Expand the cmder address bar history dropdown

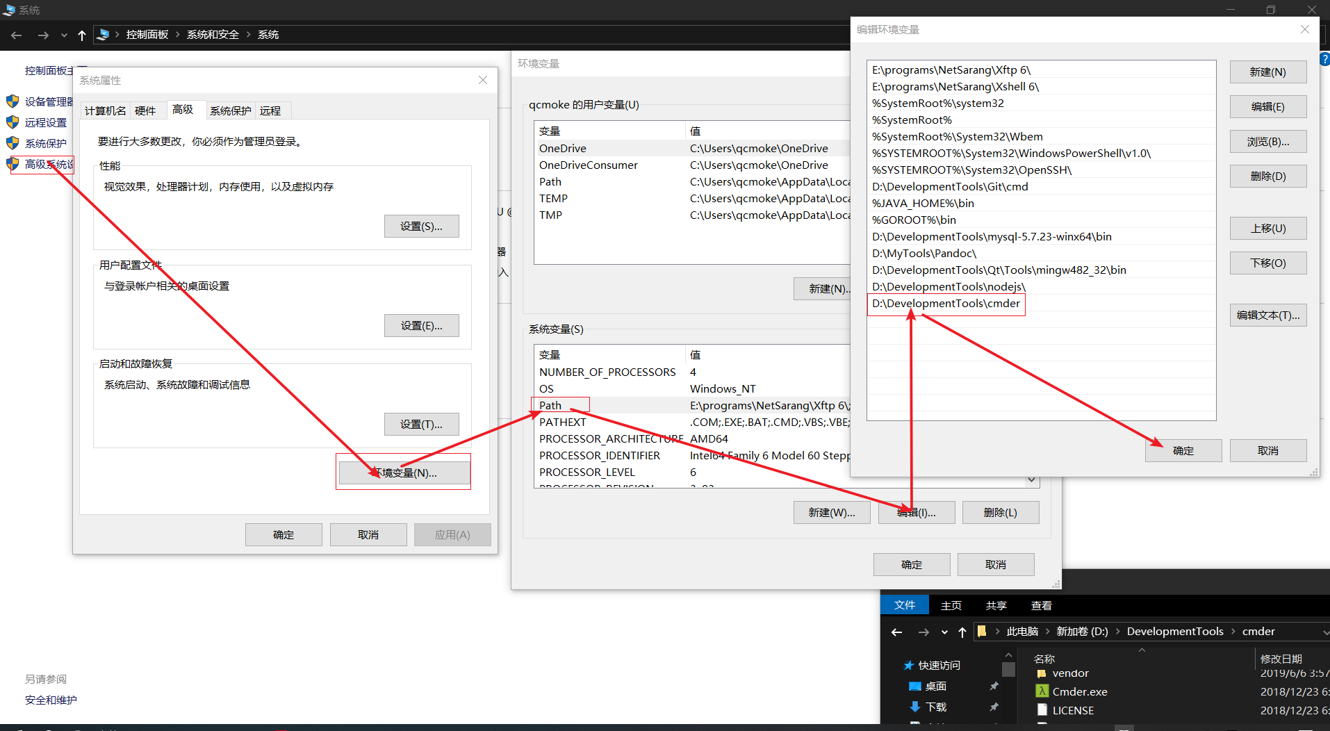1325,632
